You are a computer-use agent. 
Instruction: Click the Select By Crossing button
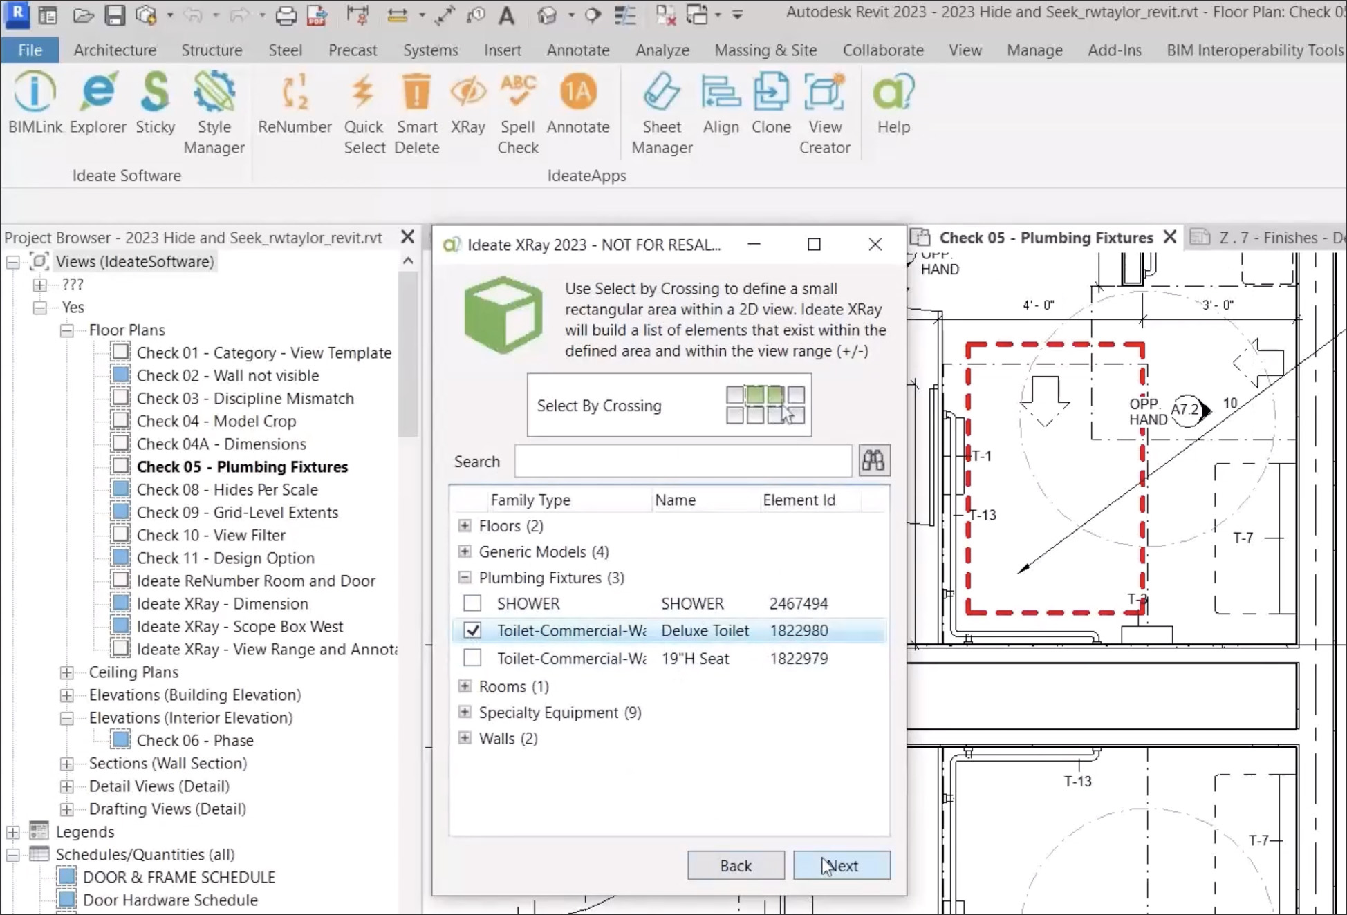point(669,405)
